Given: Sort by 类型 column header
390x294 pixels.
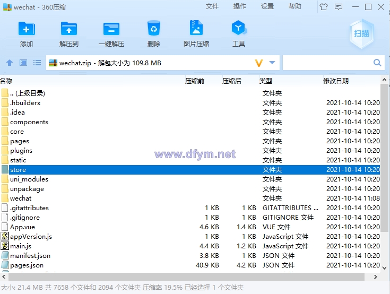Looking at the screenshot, I should click(266, 81).
